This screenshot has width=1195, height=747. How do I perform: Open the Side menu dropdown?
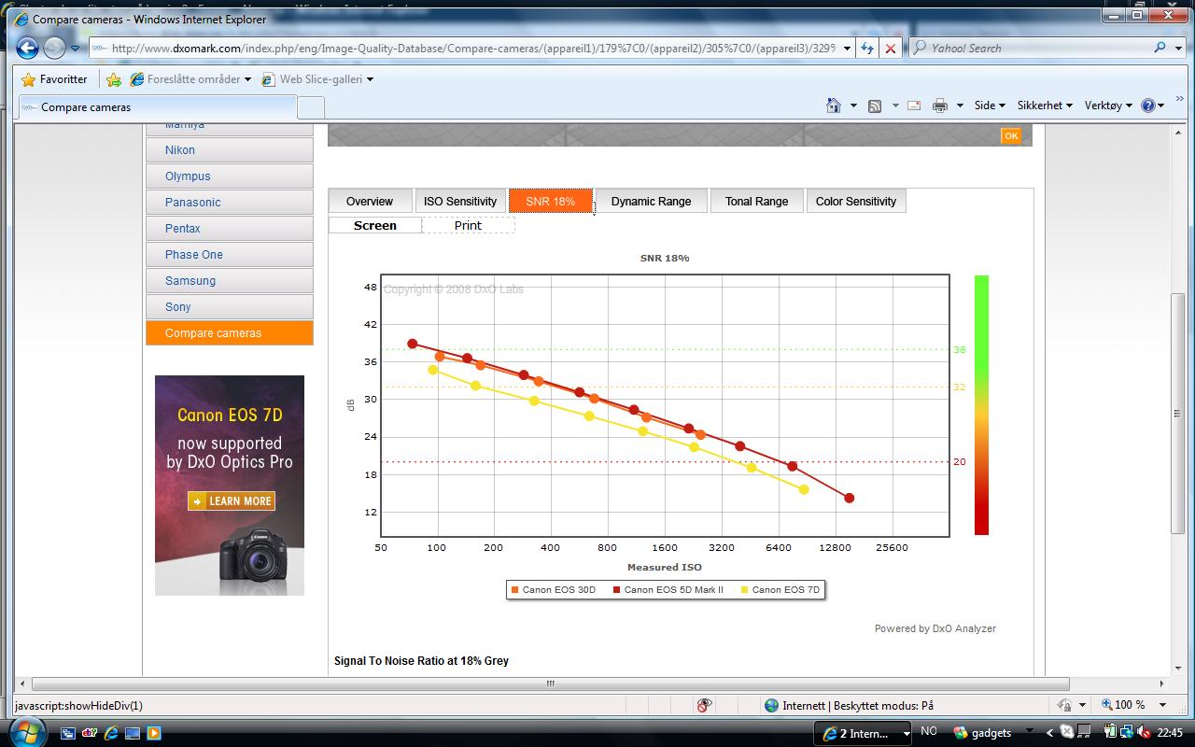point(990,106)
